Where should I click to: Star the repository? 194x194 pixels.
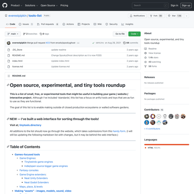(x=175, y=16)
